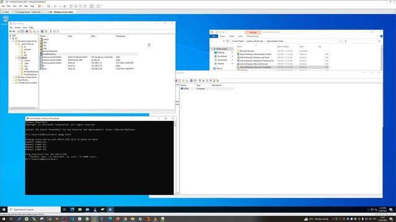Select This PC in the Explorer sidebar
396x222 pixels.
click(x=219, y=68)
